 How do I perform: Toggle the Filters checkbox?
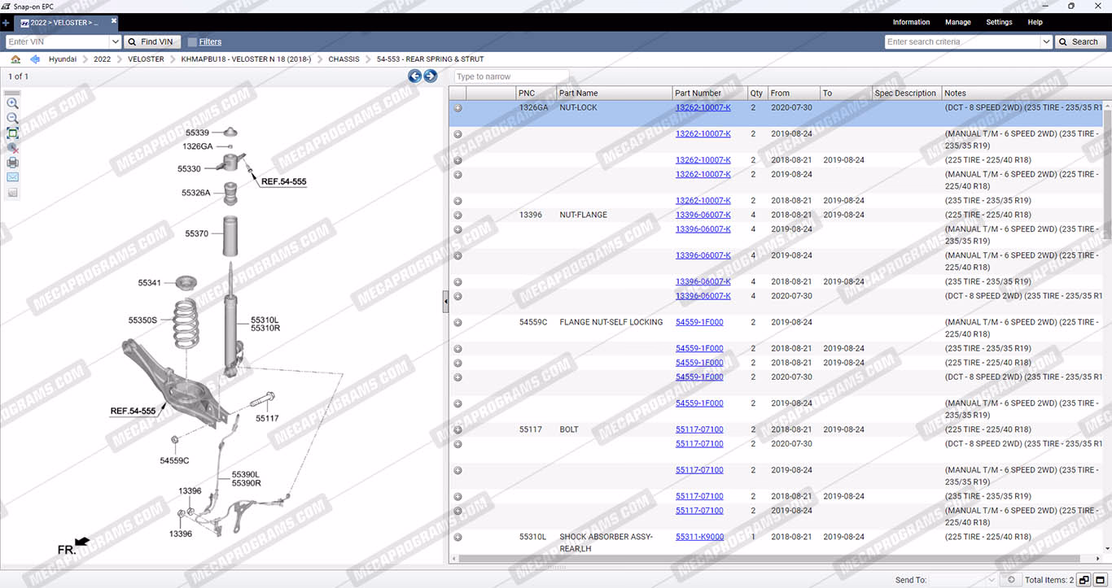coord(192,42)
